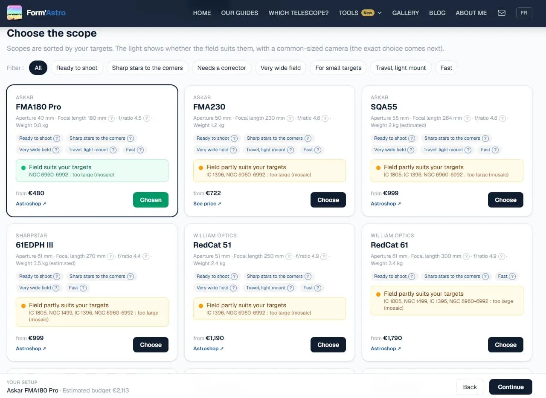Expand the TOOLS dropdown menu
The image size is (546, 398).
[360, 13]
